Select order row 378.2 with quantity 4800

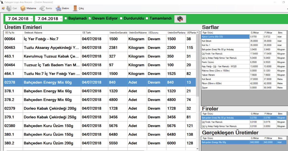point(100,100)
